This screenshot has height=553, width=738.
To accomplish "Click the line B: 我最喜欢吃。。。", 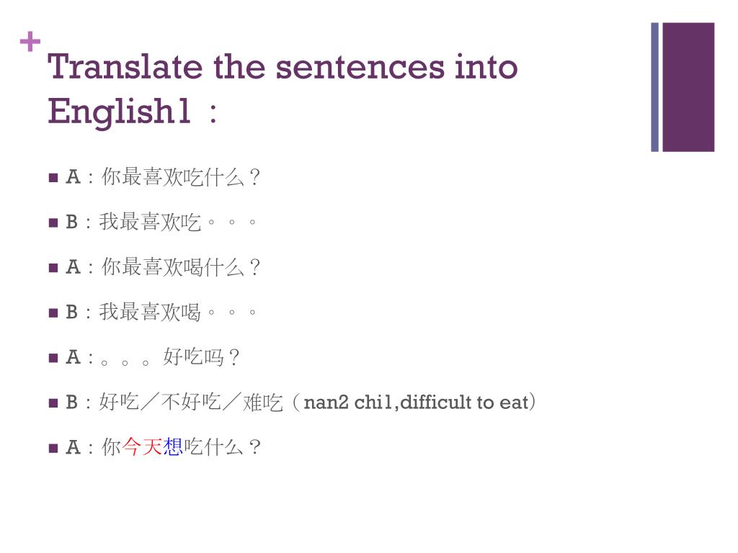I will pyautogui.click(x=161, y=222).
